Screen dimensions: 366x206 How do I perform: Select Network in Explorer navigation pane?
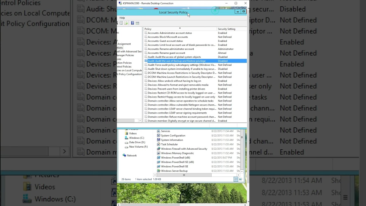click(x=130, y=156)
